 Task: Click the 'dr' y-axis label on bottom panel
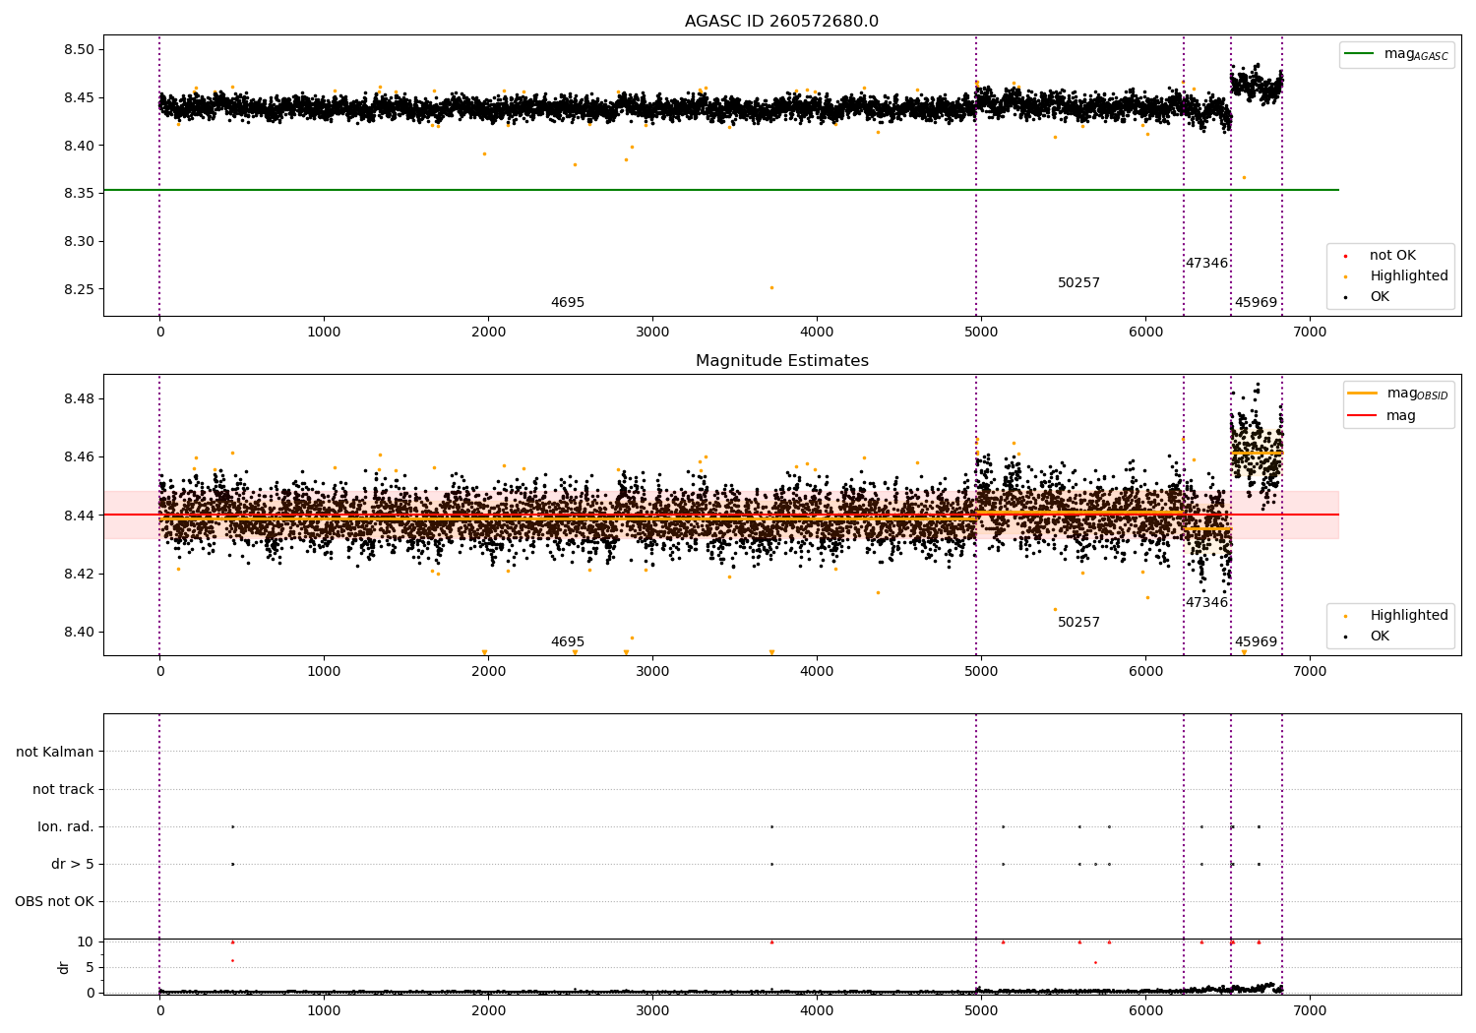click(x=64, y=967)
